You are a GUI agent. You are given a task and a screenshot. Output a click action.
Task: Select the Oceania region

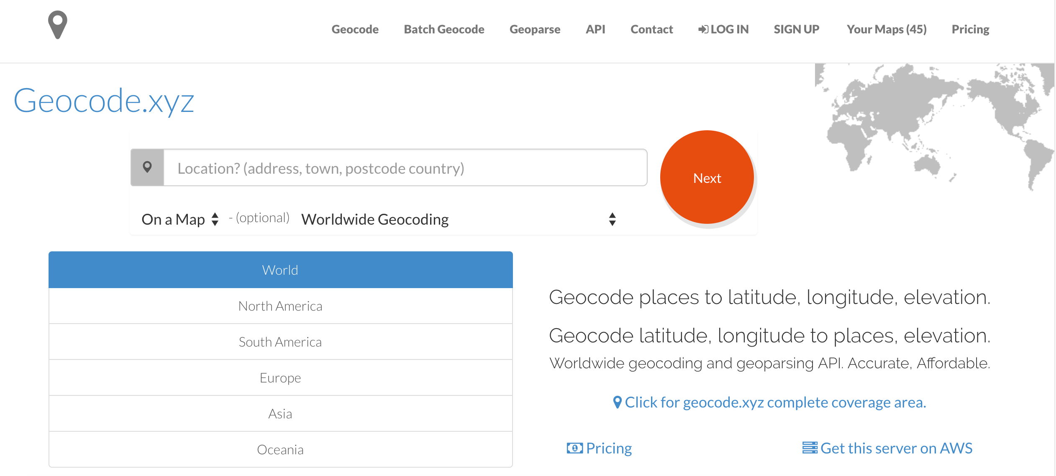coord(280,450)
